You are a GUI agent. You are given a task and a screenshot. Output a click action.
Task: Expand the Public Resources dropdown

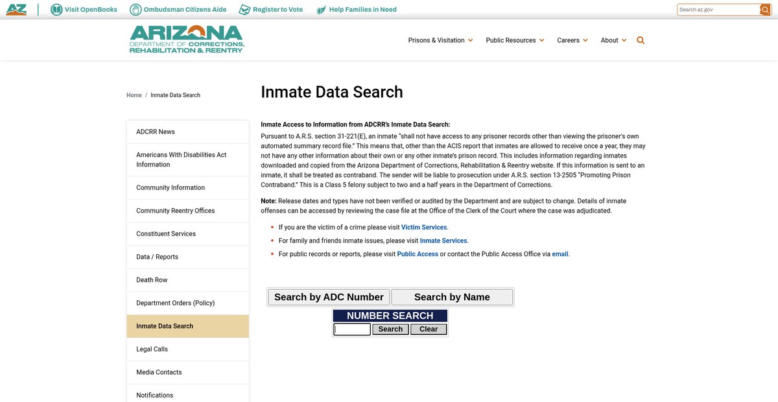coord(515,40)
